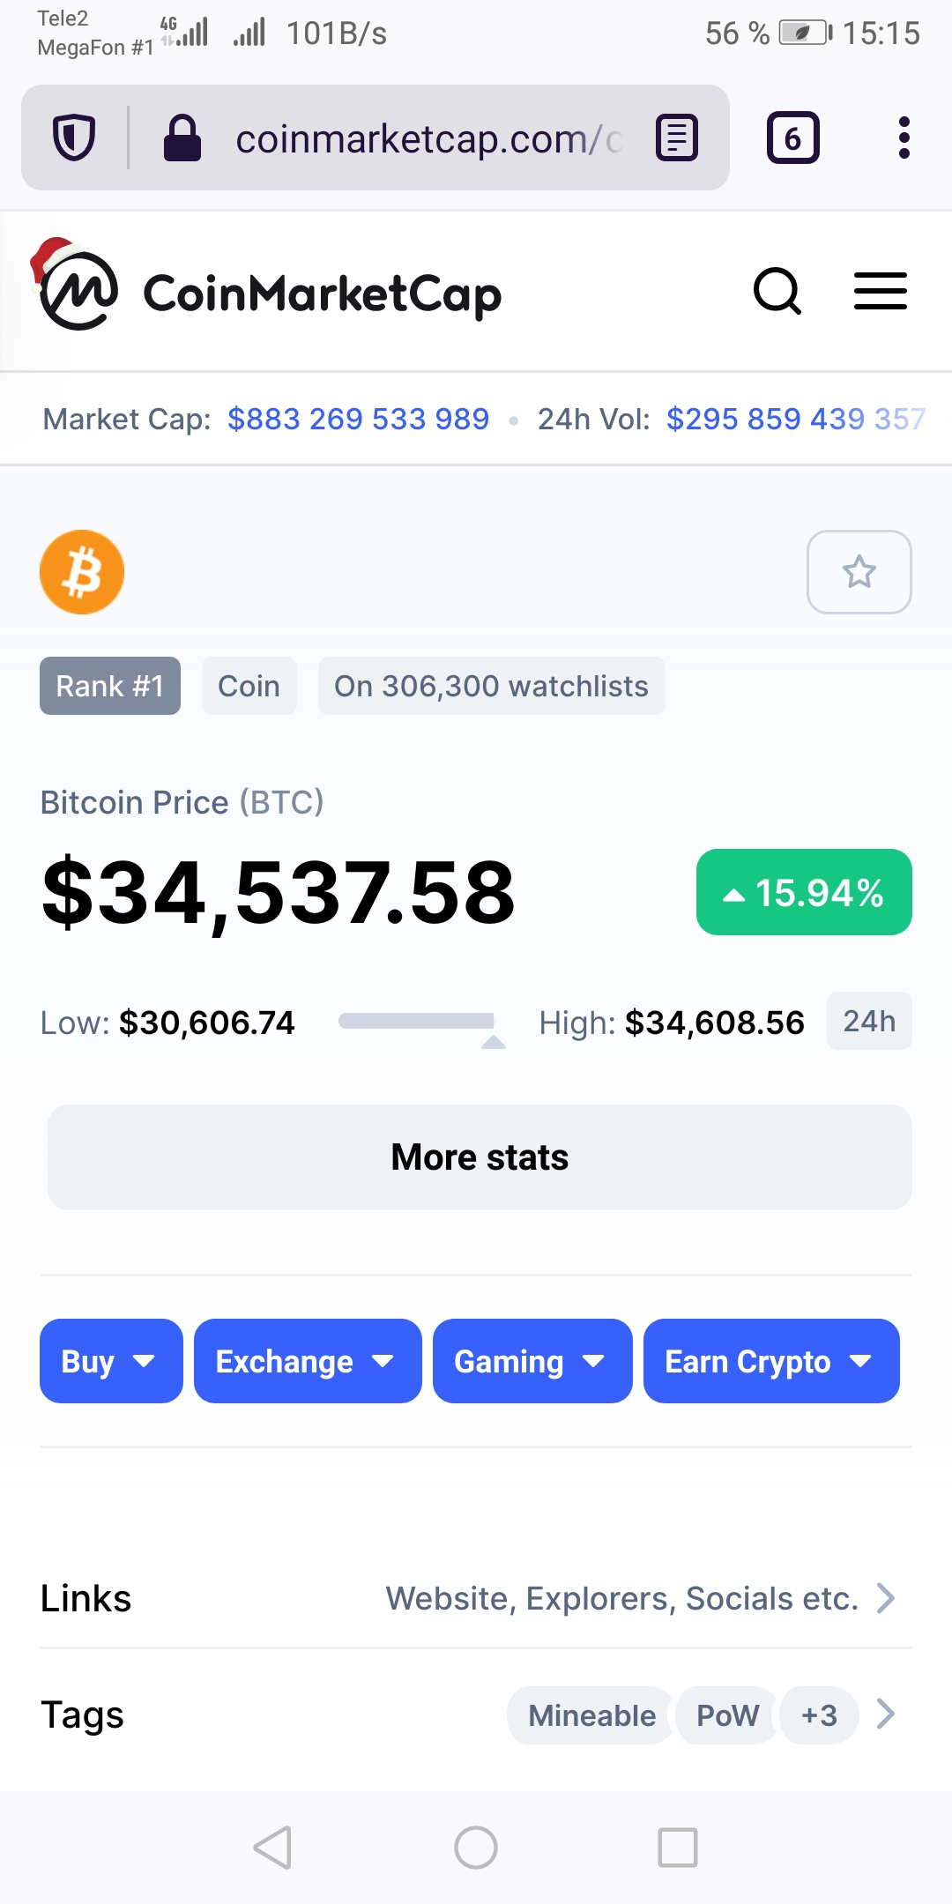952x1904 pixels.
Task: Change the 24h price range period
Action: (868, 1021)
